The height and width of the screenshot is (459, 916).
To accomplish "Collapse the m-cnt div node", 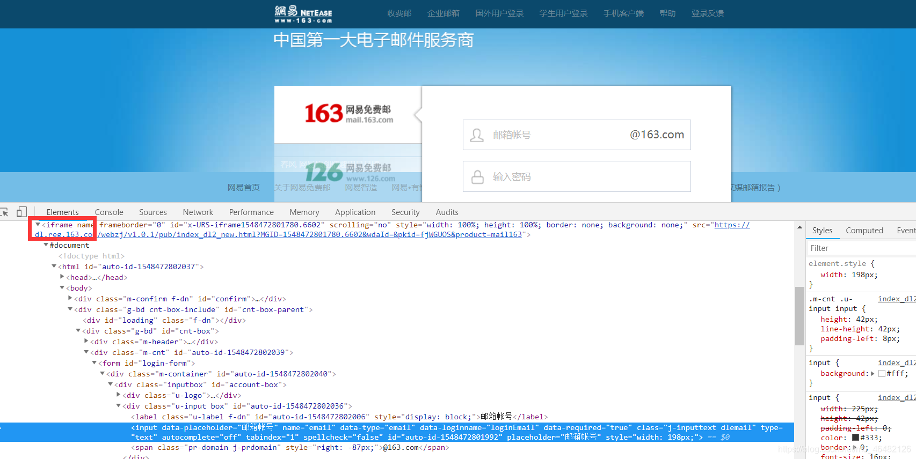I will click(x=86, y=352).
